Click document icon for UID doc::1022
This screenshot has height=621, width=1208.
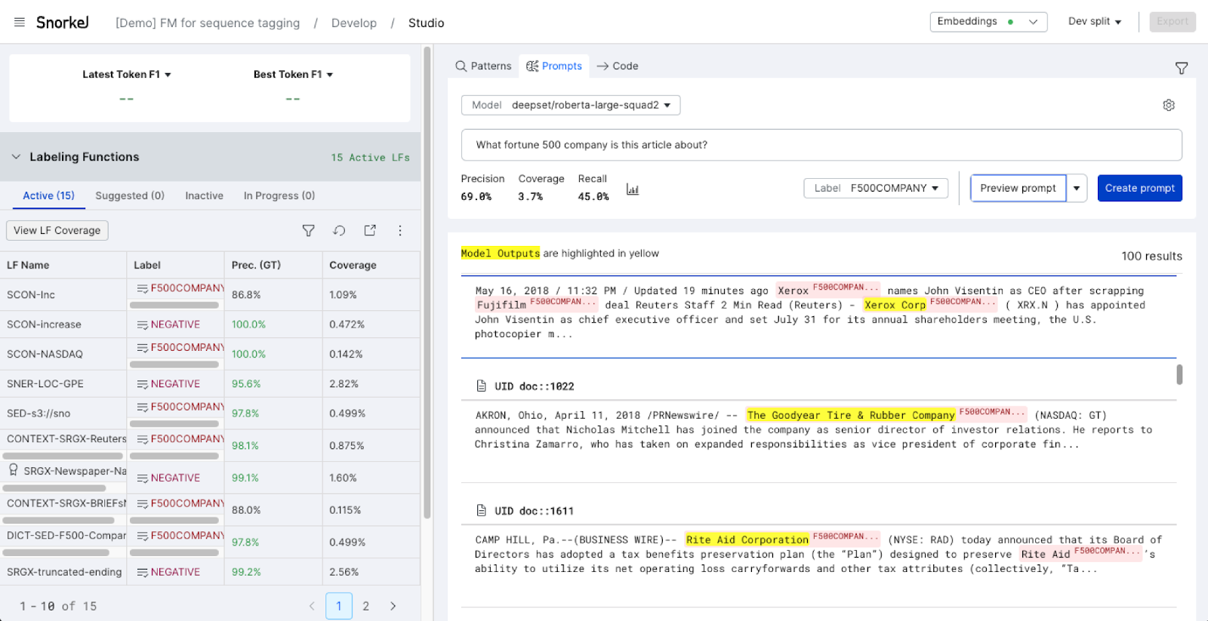click(x=481, y=386)
